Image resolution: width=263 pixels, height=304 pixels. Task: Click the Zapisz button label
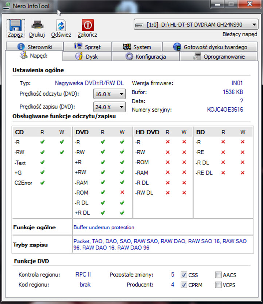(x=15, y=35)
